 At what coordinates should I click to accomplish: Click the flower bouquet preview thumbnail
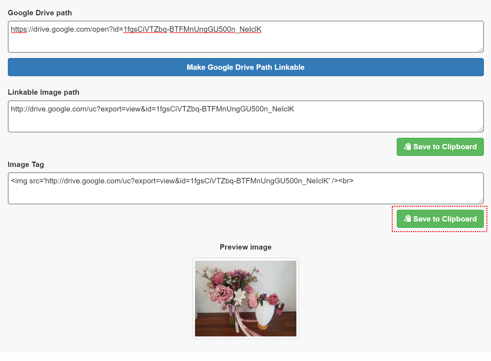(x=245, y=298)
